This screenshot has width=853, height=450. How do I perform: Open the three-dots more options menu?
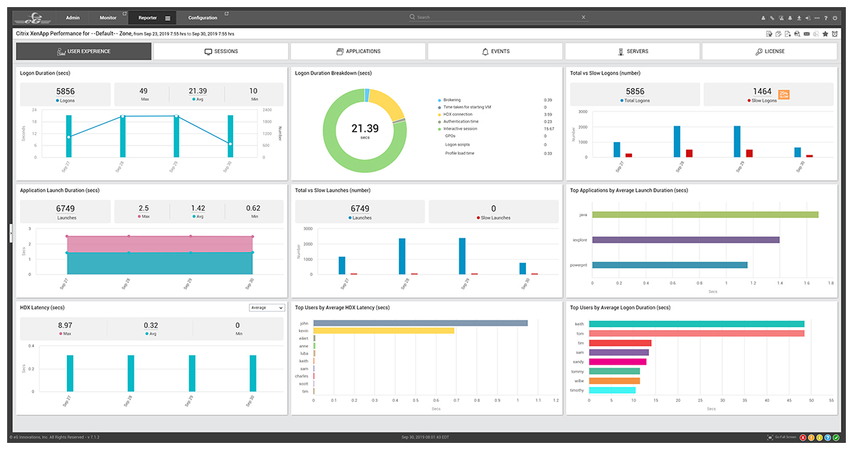click(817, 18)
